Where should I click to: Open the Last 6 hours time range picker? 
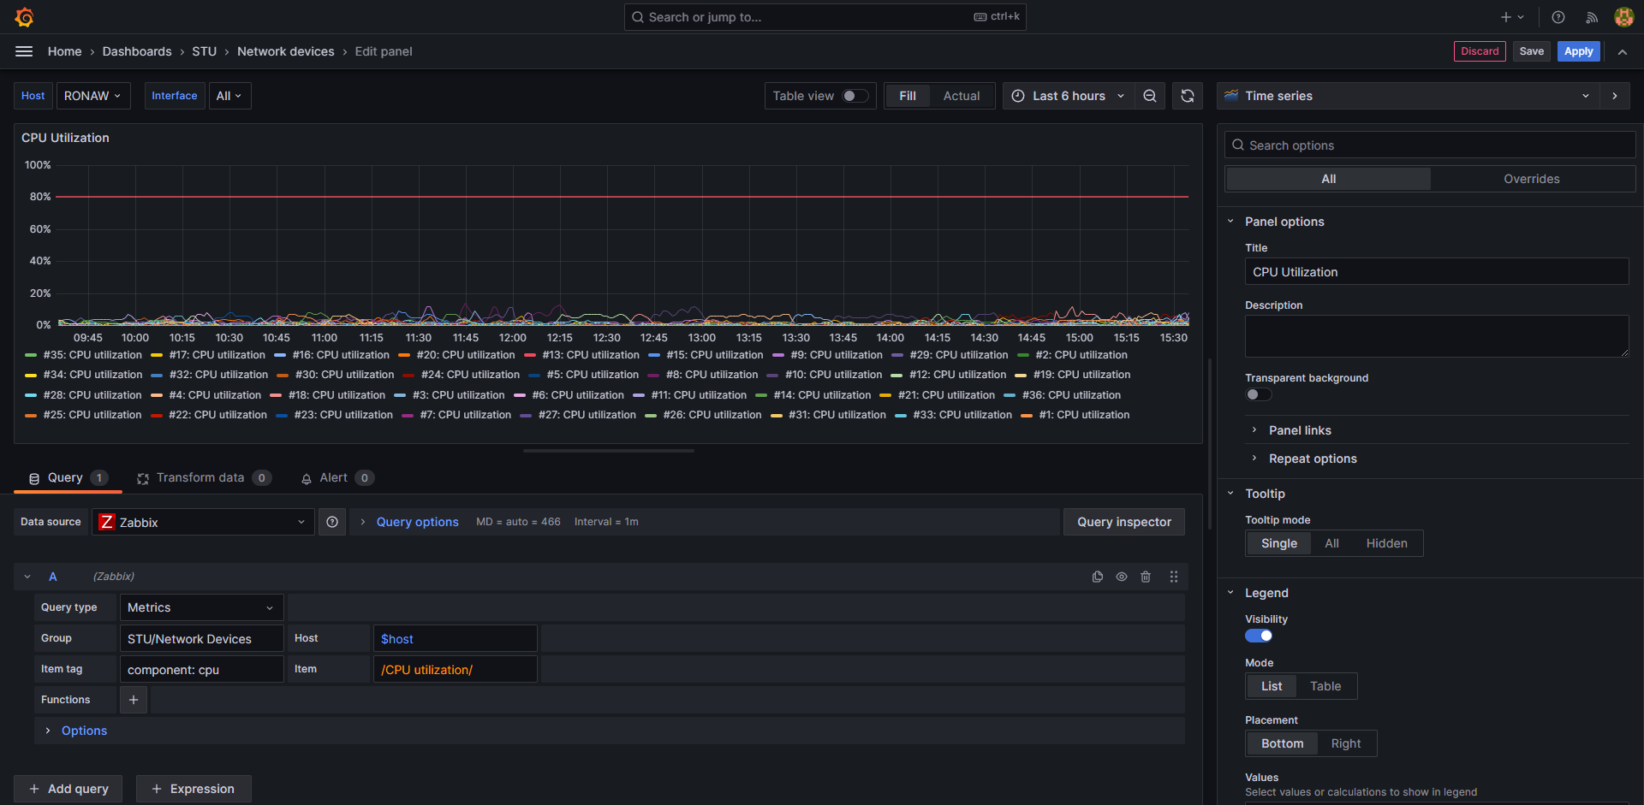(x=1067, y=96)
